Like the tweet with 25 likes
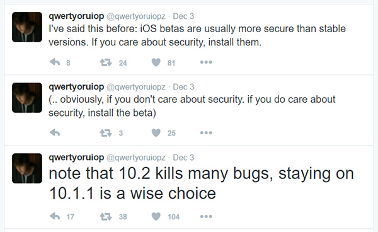Viewport: 378px width, 232px height. (156, 133)
